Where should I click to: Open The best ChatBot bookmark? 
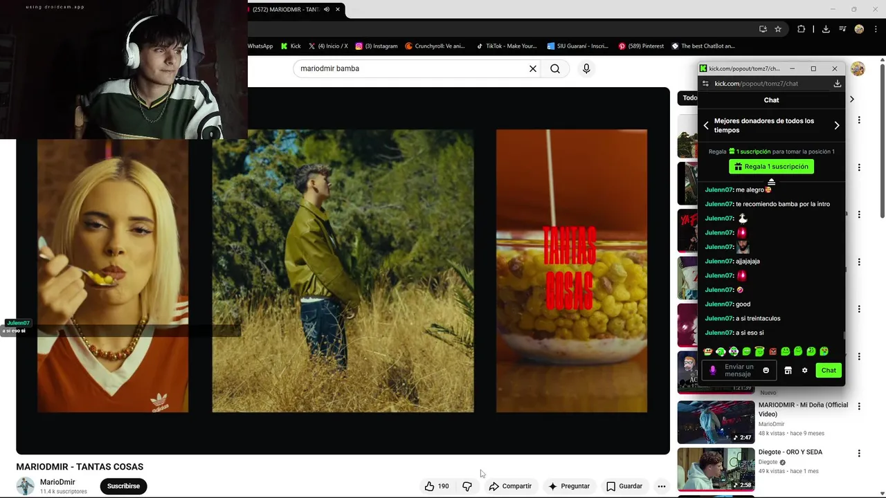[703, 46]
